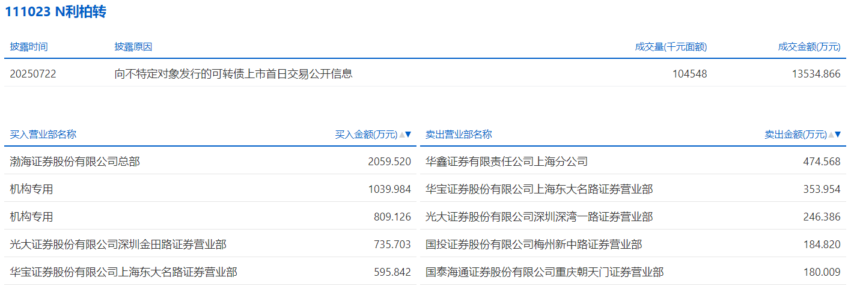Open 华鑫证券有限责任公司上海分公司 seller entry
Screen dimensions: 848x289
point(507,162)
